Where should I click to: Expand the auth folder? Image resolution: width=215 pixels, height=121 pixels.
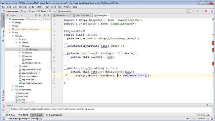16,39
